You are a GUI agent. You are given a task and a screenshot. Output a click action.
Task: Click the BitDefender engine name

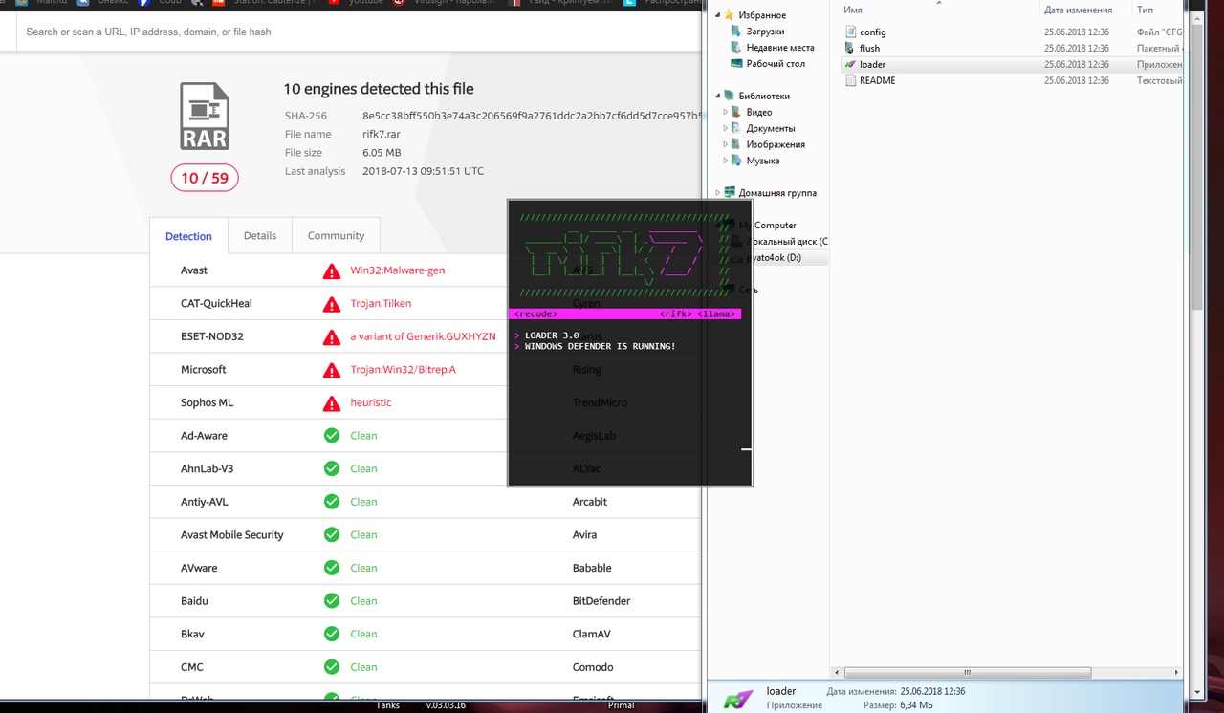(601, 601)
